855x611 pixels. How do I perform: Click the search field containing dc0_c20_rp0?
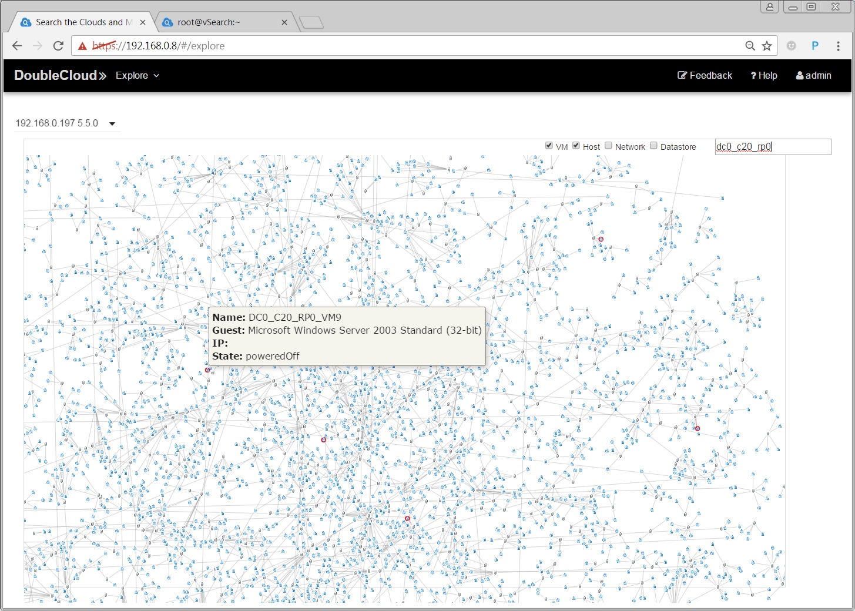pyautogui.click(x=772, y=147)
